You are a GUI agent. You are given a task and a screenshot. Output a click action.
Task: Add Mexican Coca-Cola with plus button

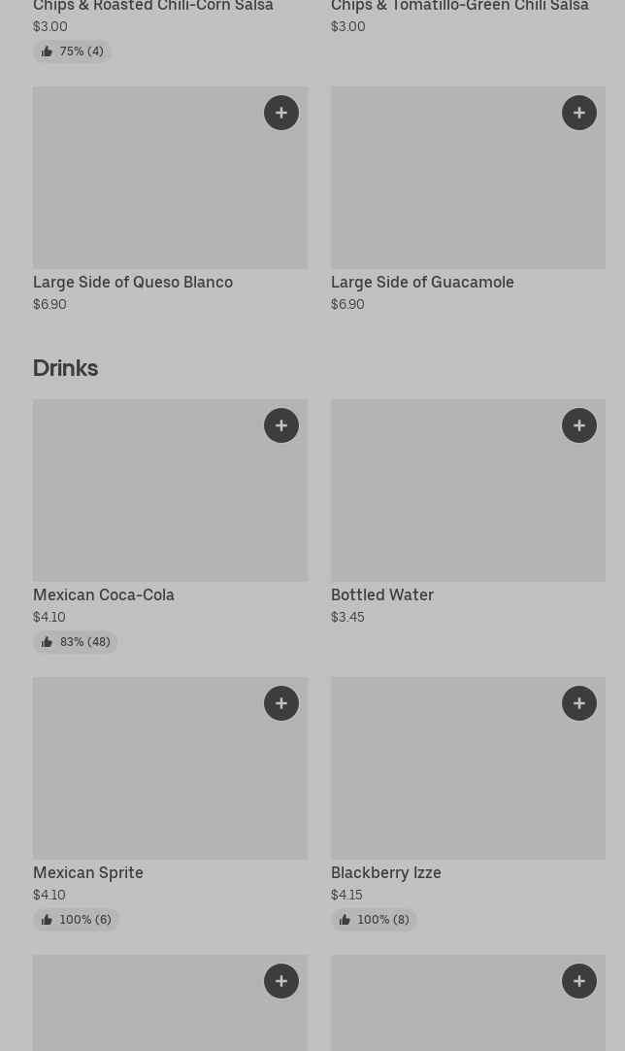coord(281,425)
